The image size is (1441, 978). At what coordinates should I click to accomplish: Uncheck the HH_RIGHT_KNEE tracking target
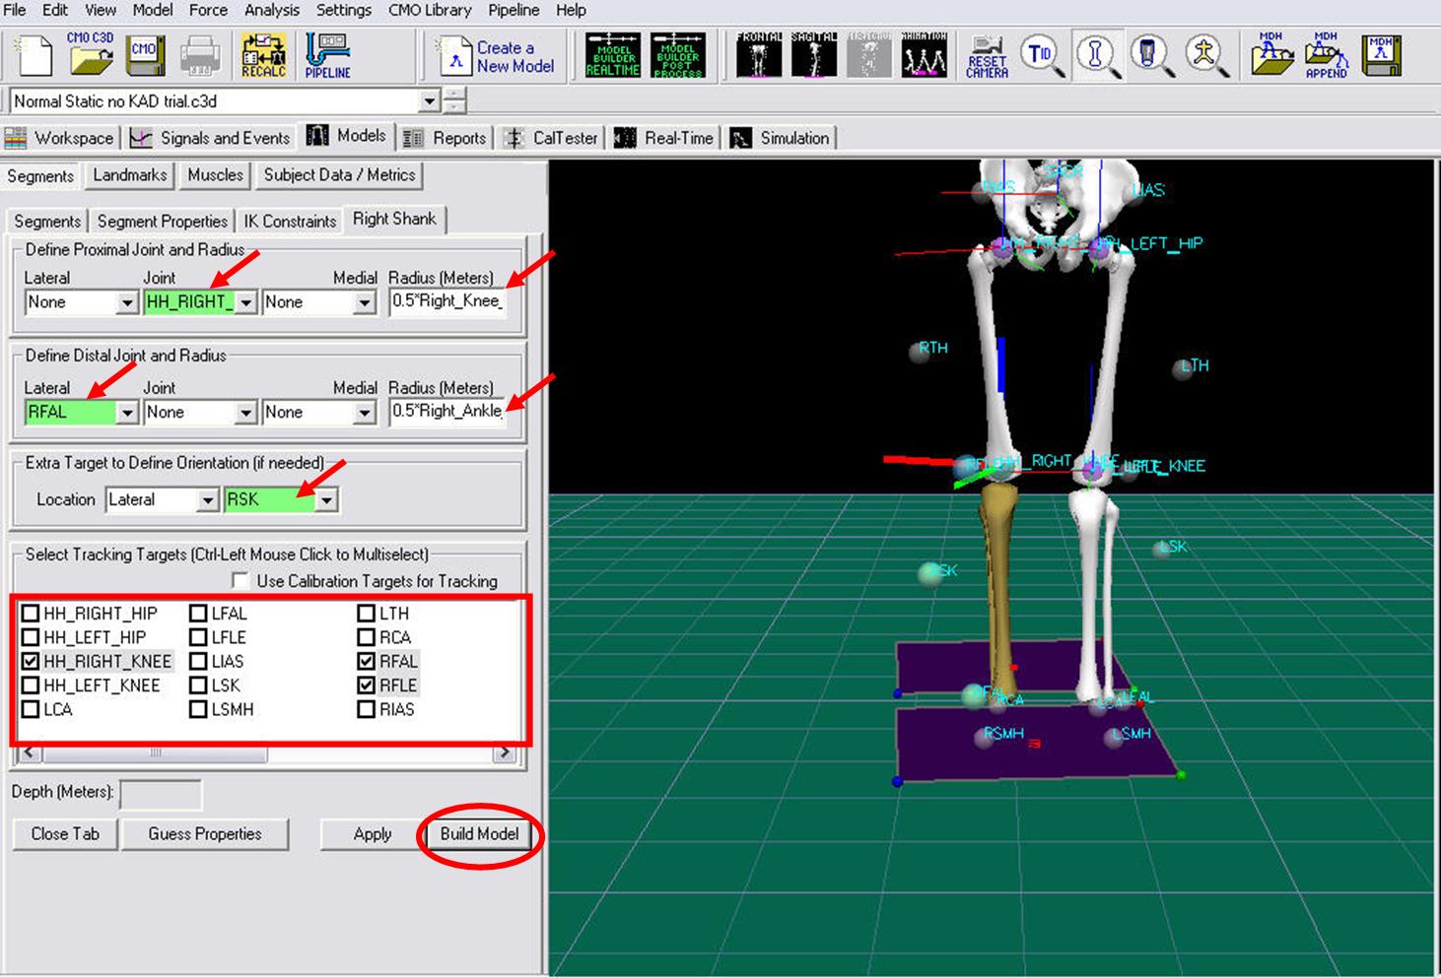(31, 661)
